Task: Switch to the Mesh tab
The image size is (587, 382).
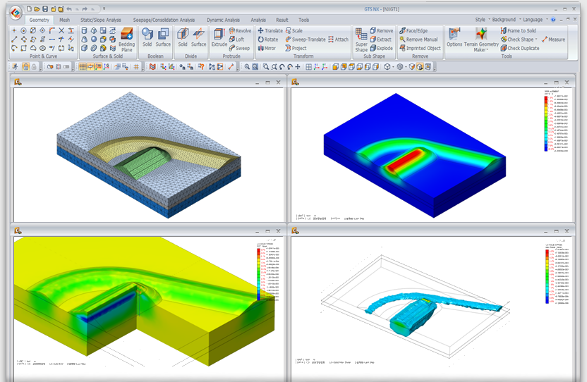Action: tap(64, 20)
